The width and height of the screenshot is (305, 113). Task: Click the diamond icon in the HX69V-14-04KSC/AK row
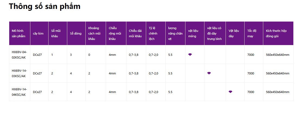[x=230, y=92]
